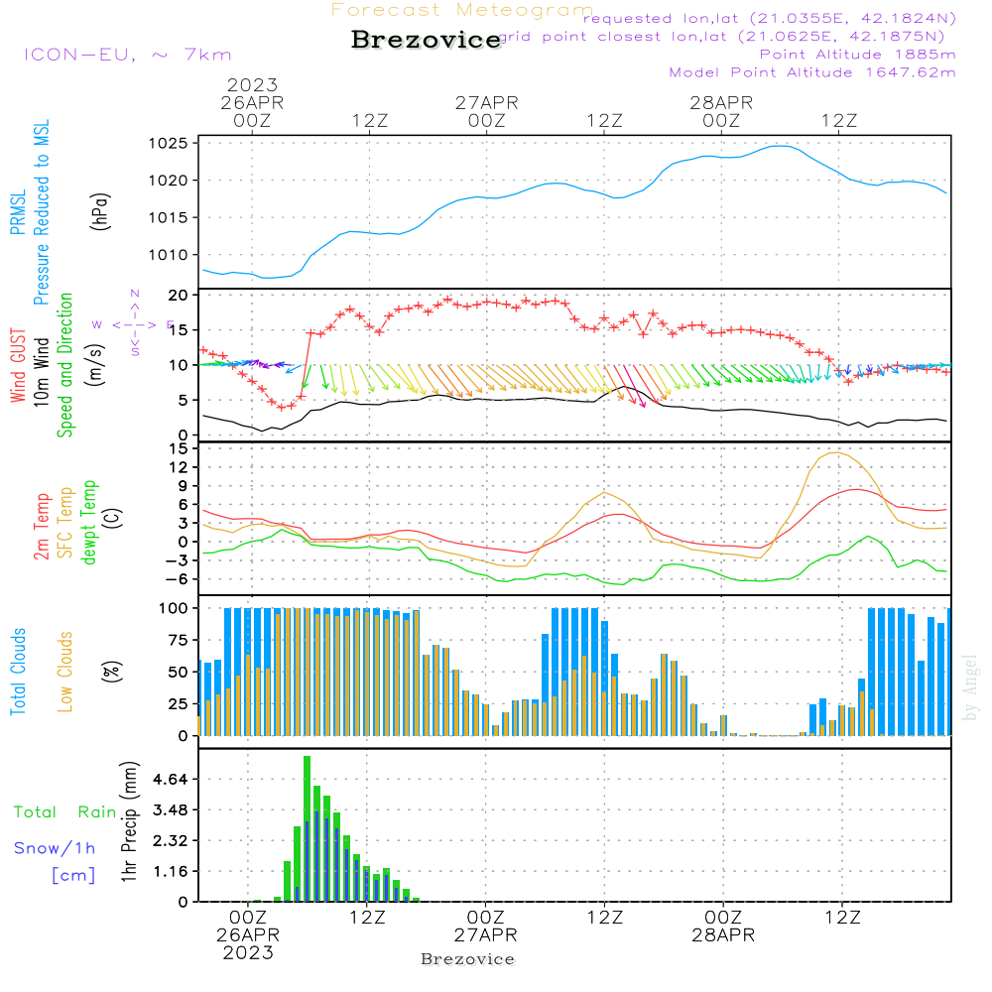Click the "(%)" unit label

point(112,671)
